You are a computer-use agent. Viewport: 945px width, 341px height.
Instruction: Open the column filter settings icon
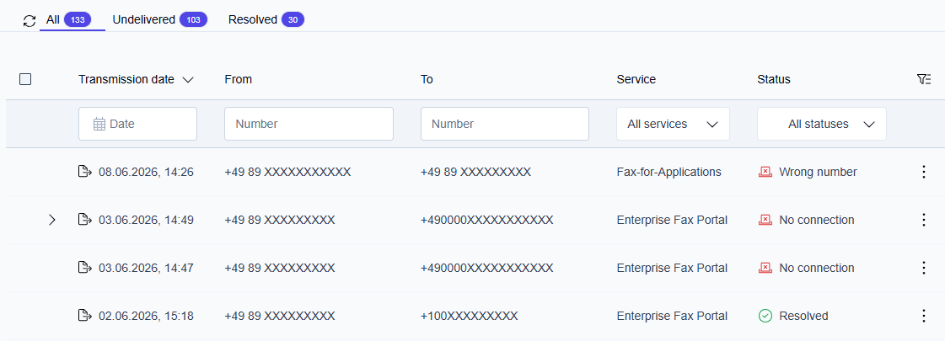click(923, 79)
